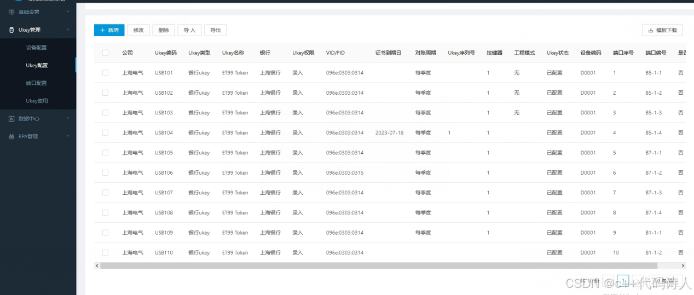Click the download icon on 模板下载
694x295 pixels.
click(x=650, y=31)
